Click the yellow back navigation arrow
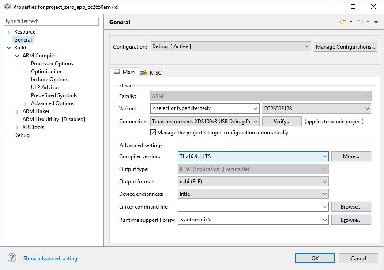Screen dimensions: 384x270 [343, 22]
